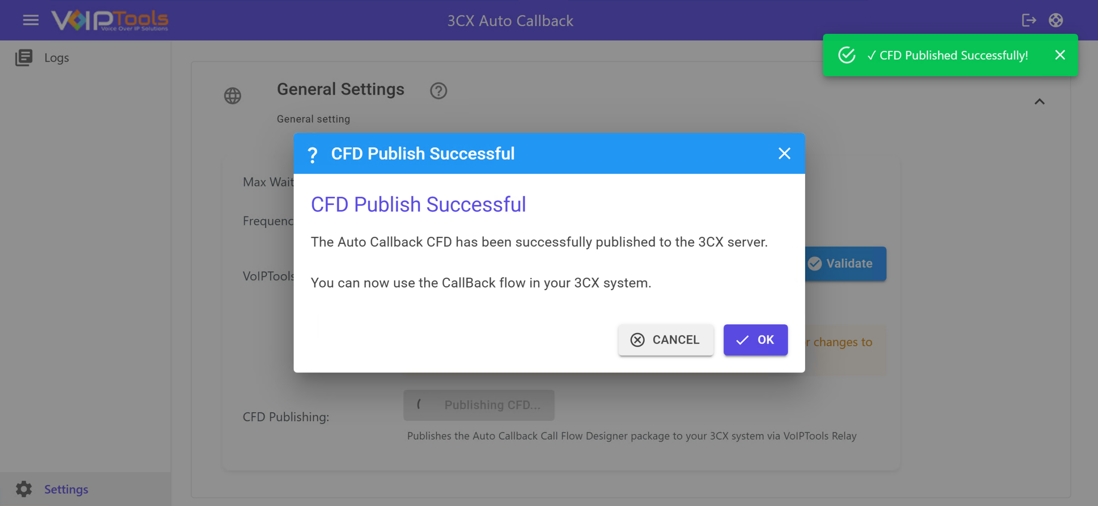This screenshot has width=1098, height=506.
Task: Dismiss the CFD Published Successfully toast
Action: click(x=1060, y=55)
